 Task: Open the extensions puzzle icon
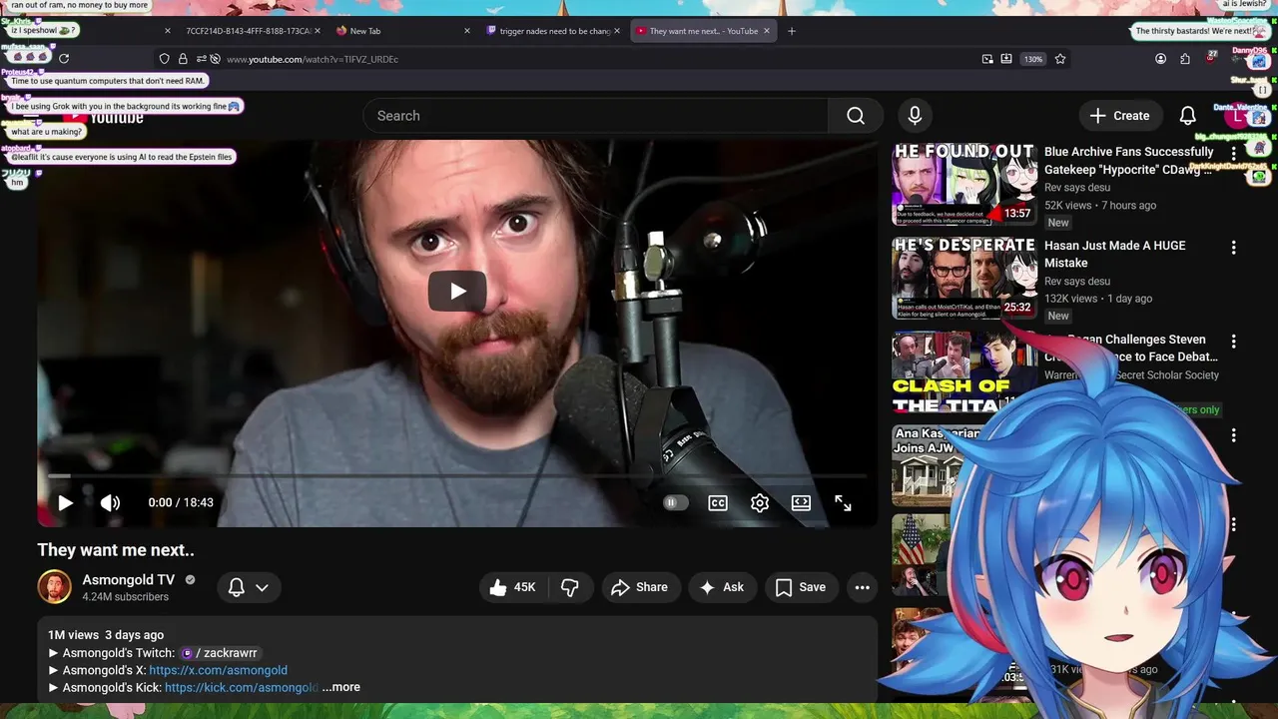pyautogui.click(x=1185, y=59)
